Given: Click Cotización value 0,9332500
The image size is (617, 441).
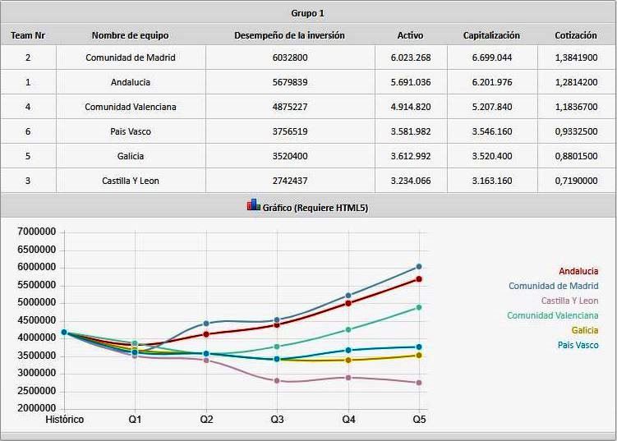Looking at the screenshot, I should [x=577, y=131].
